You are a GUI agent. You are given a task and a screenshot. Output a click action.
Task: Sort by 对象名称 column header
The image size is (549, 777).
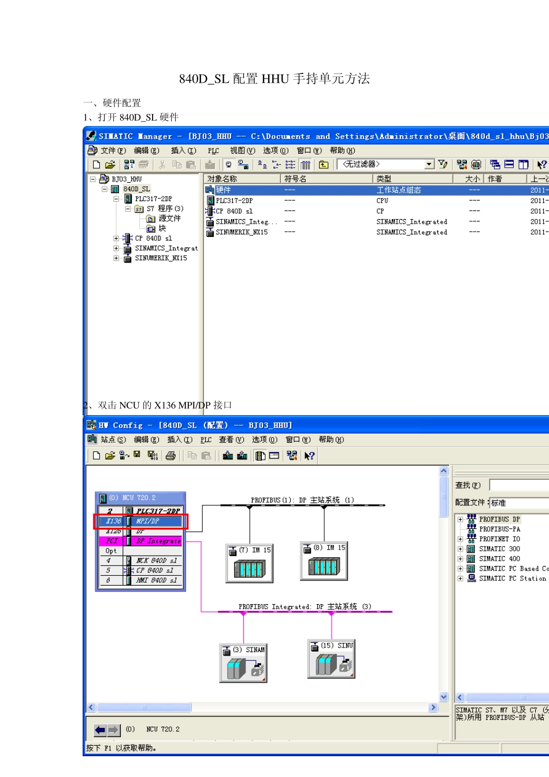(x=242, y=179)
